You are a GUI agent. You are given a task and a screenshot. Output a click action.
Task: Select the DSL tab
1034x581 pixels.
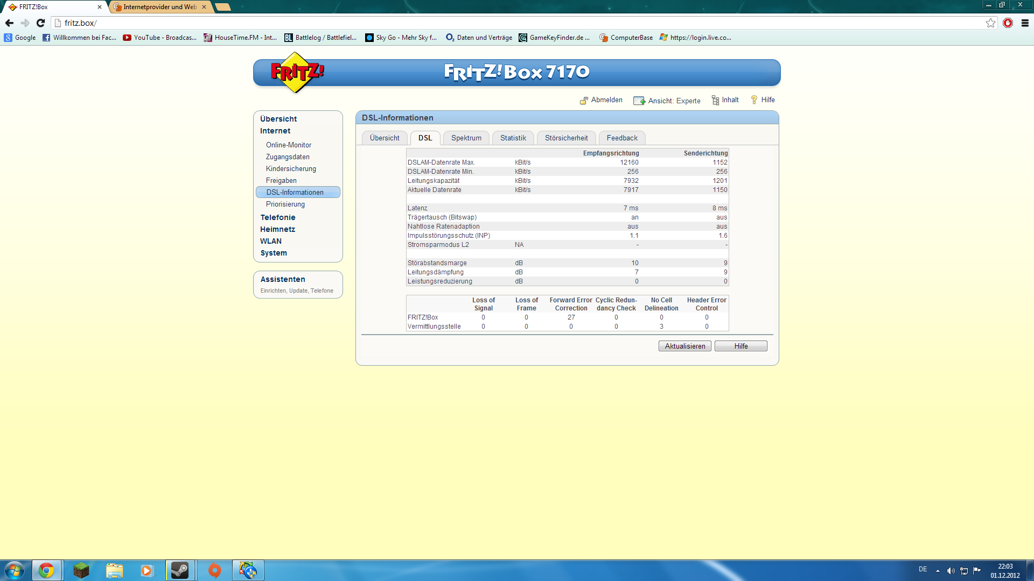(425, 138)
